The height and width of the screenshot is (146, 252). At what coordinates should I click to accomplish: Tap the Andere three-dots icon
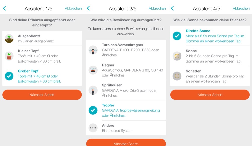point(93,128)
